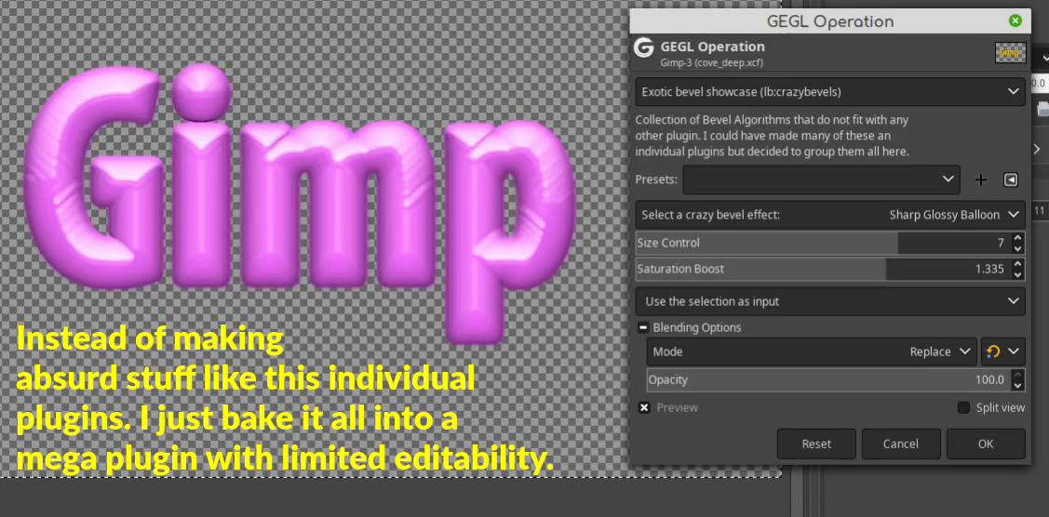
Task: Click the GEGL Operation title bar
Action: coord(829,21)
